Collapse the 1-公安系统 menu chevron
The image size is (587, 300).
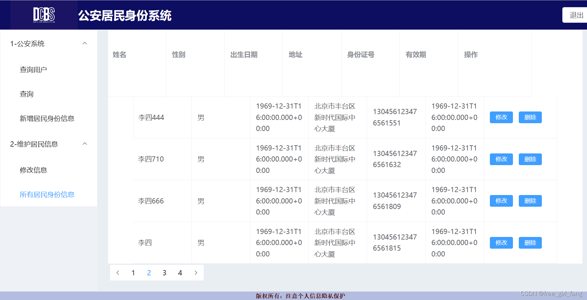85,43
